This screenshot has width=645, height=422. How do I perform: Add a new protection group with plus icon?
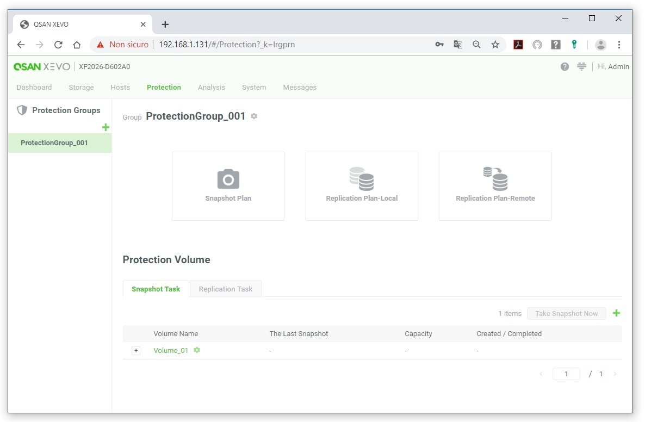coord(106,127)
